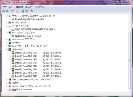
Task: Click the NVIDIA GeForce GT 335M adapter icon
Action: [x=13, y=36]
